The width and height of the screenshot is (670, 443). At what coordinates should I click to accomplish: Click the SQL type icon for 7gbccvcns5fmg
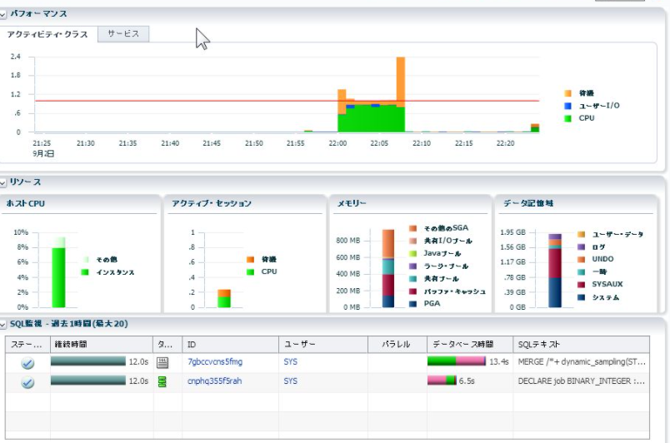point(162,362)
